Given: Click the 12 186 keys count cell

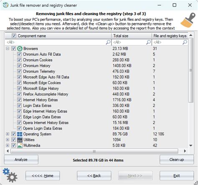Looking at the screenshot, I should click(x=158, y=134).
